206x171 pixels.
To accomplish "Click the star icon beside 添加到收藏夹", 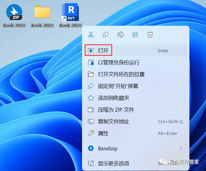I will [x=91, y=98].
